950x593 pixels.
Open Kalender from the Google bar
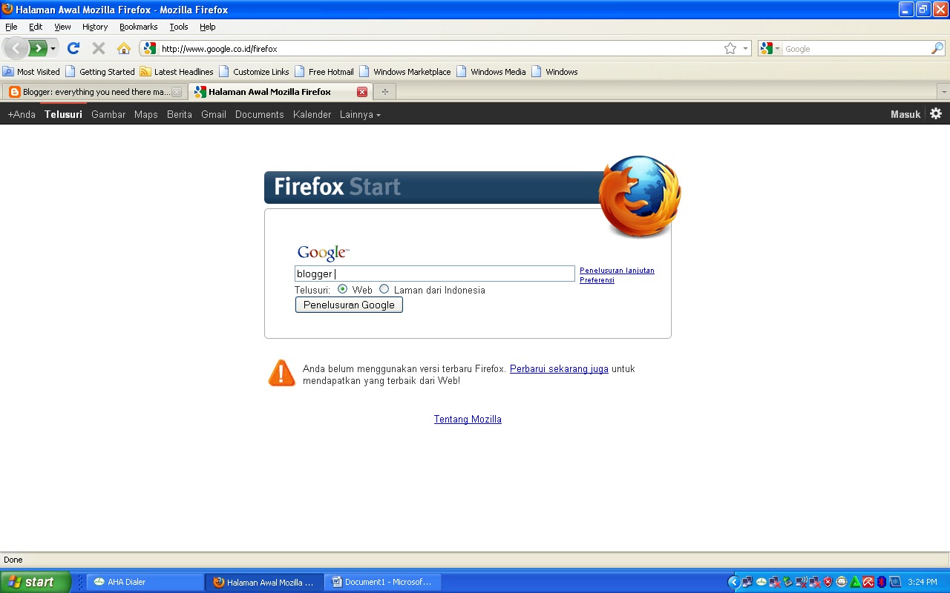tap(312, 114)
